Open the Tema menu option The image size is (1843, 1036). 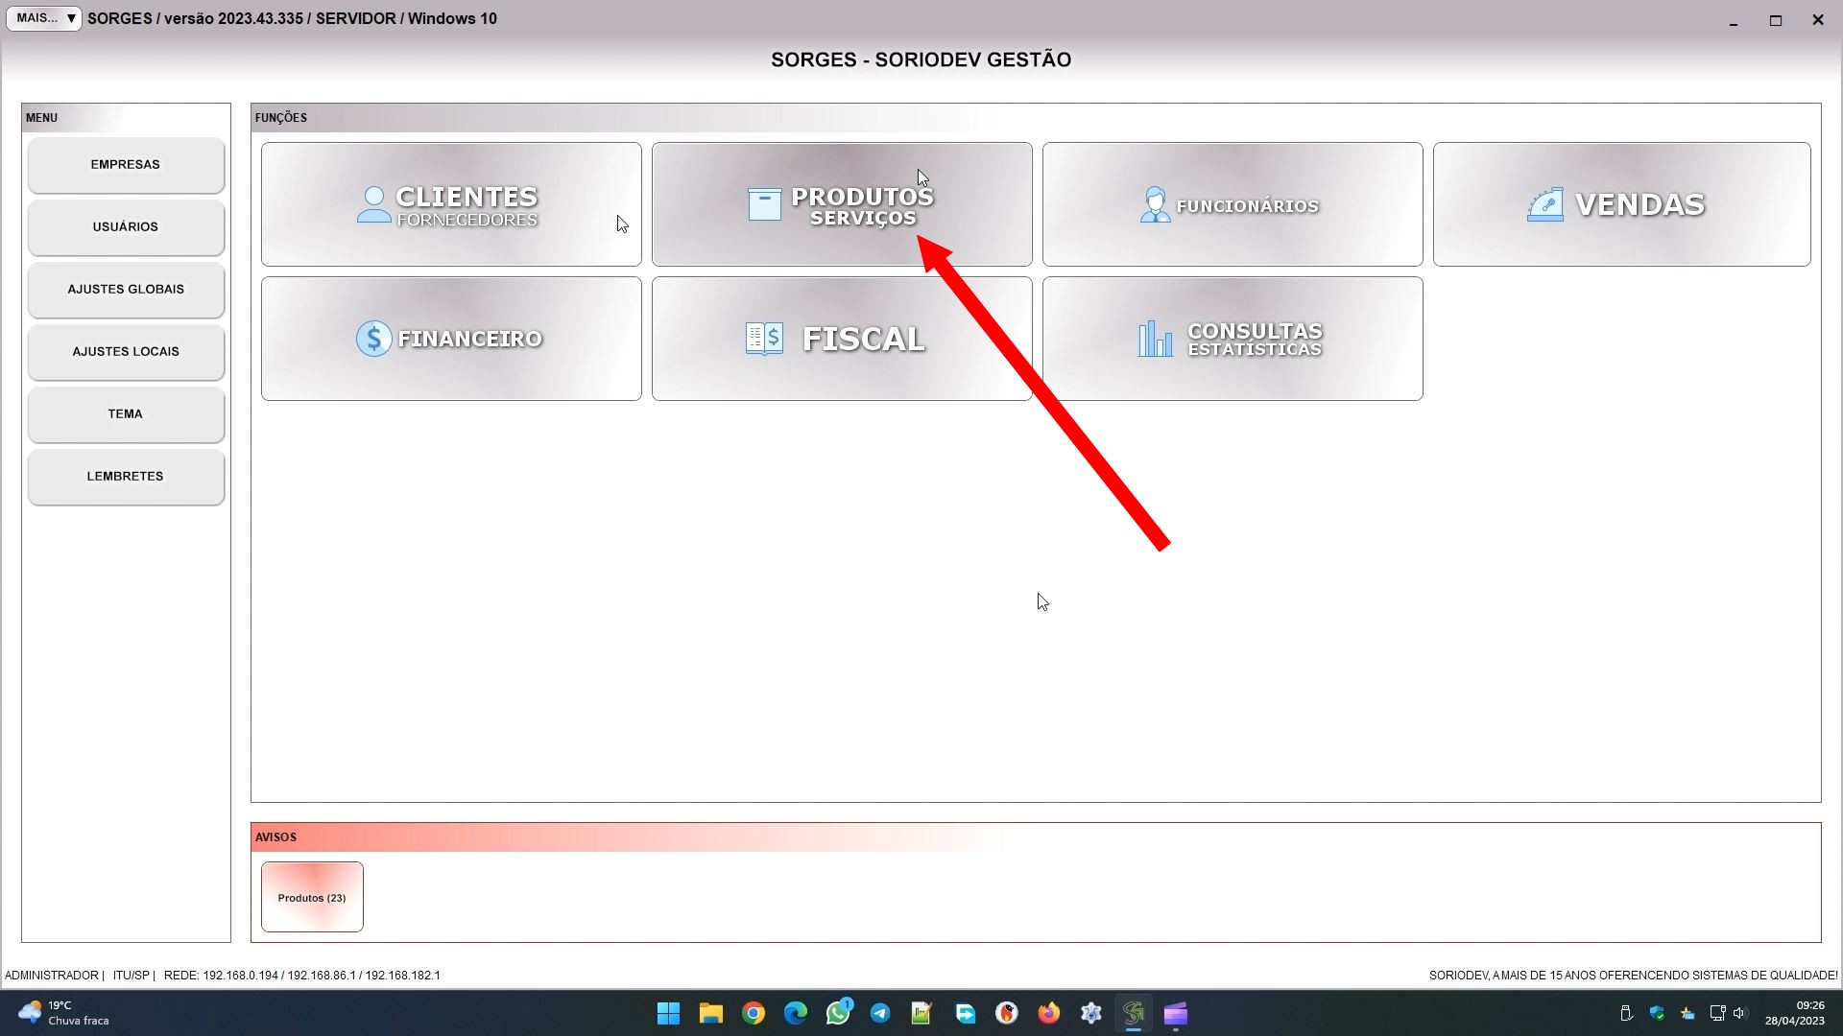point(126,414)
